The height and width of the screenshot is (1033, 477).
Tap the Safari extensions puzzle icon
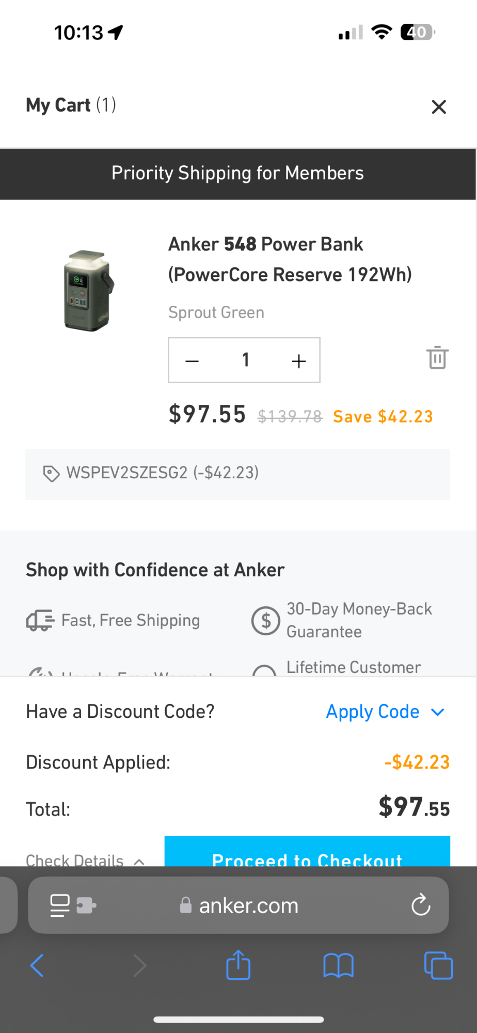coord(86,905)
